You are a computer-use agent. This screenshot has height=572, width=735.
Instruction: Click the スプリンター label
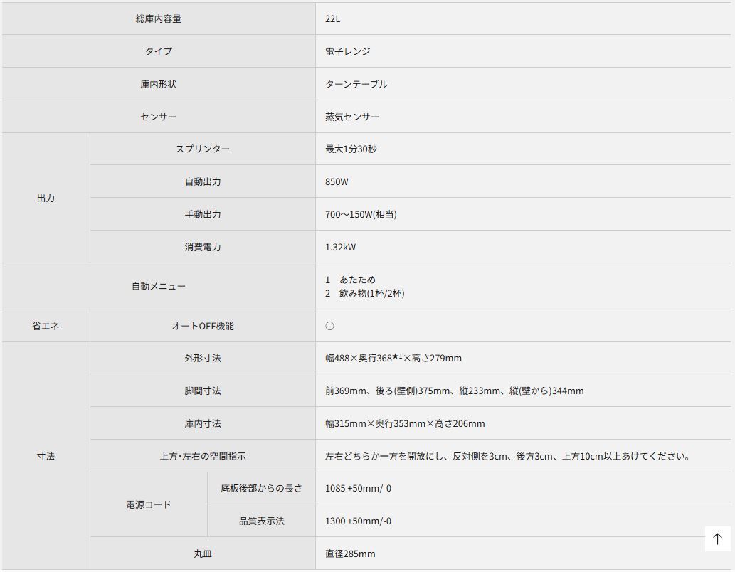(x=203, y=149)
